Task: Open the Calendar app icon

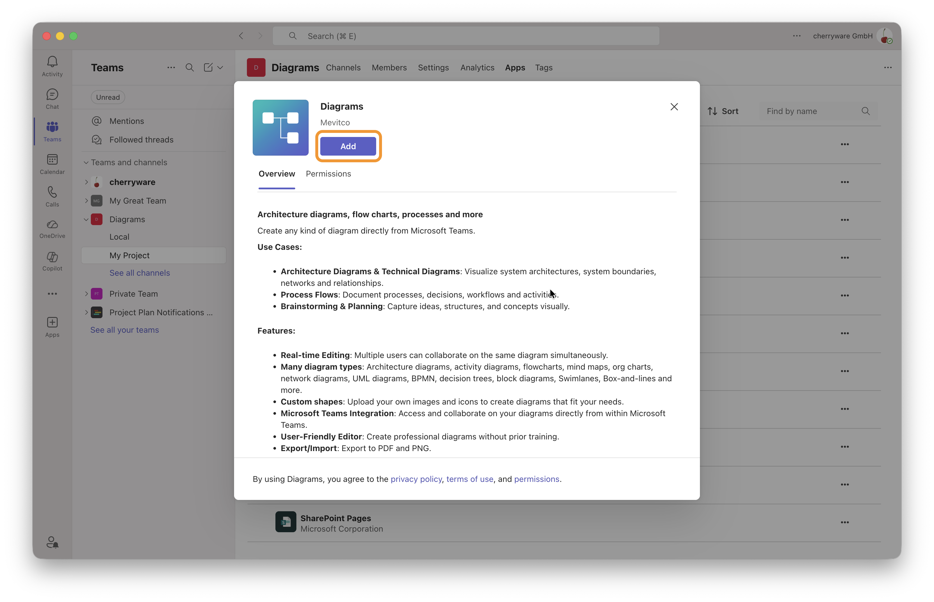Action: (x=52, y=159)
